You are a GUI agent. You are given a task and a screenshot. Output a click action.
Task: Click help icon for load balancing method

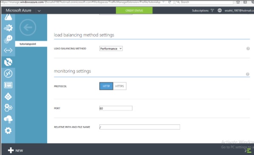(x=248, y=49)
